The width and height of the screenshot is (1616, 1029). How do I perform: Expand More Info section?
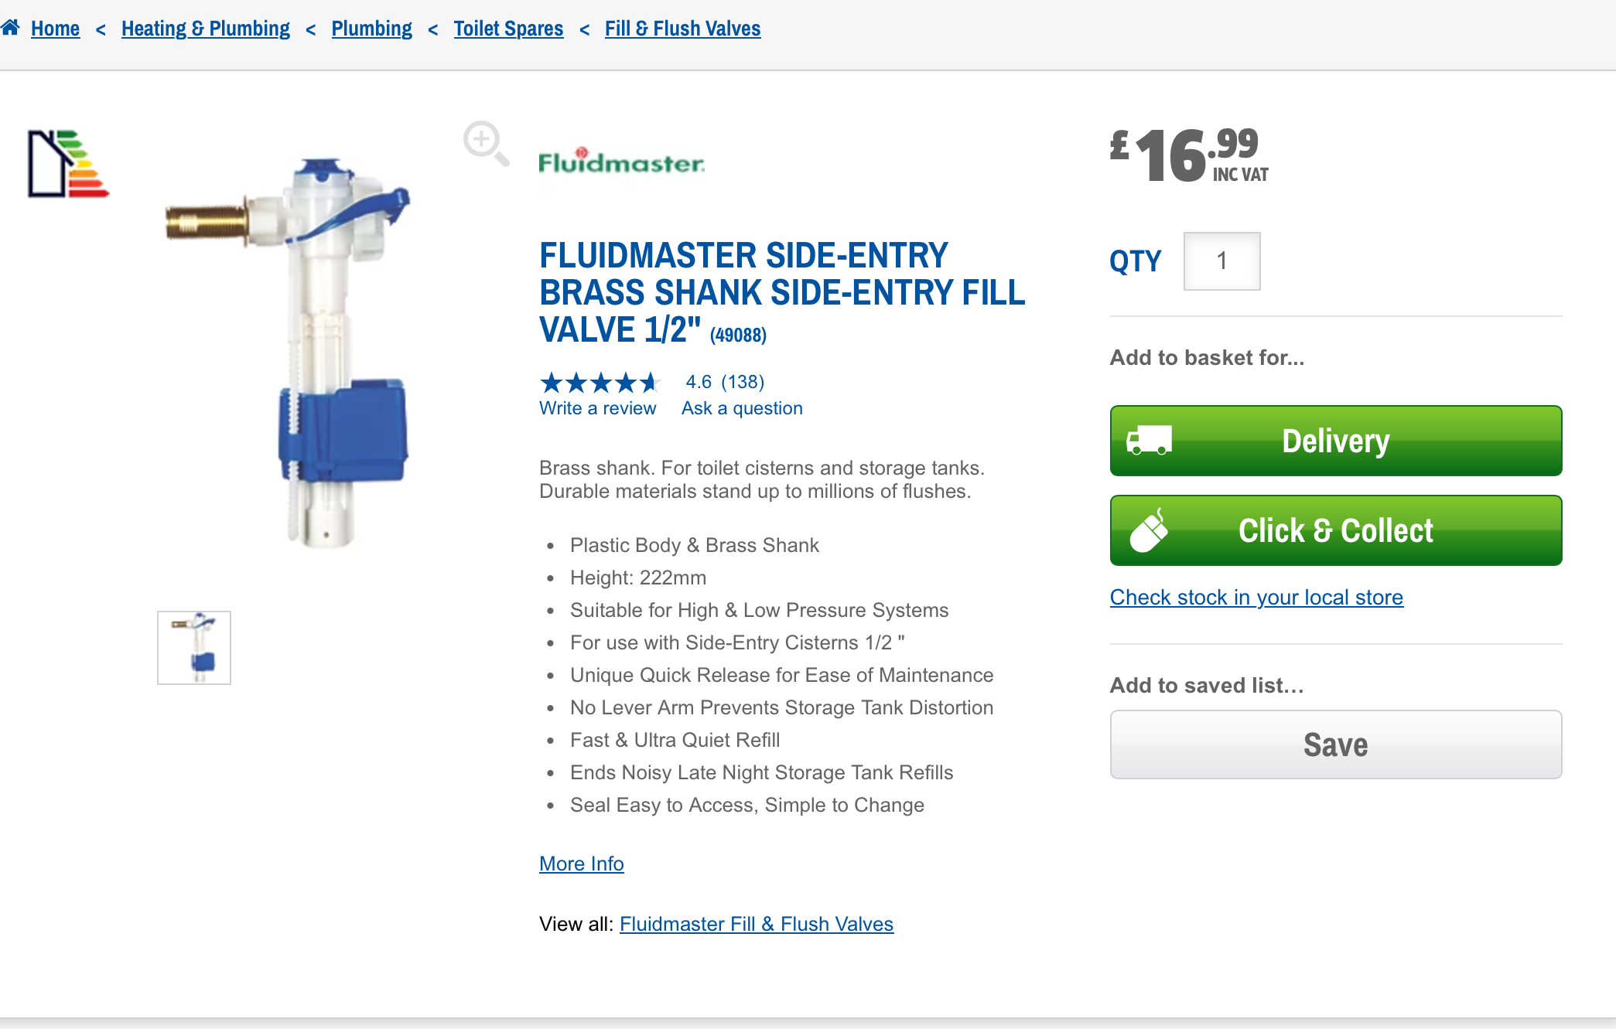pyautogui.click(x=581, y=864)
